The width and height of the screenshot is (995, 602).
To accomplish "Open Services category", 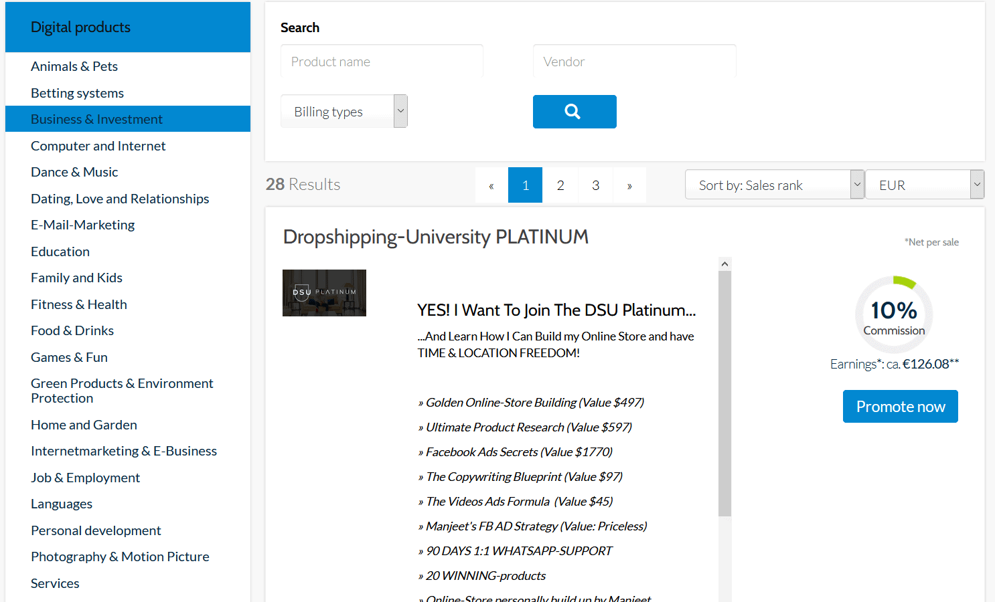I will (x=55, y=583).
